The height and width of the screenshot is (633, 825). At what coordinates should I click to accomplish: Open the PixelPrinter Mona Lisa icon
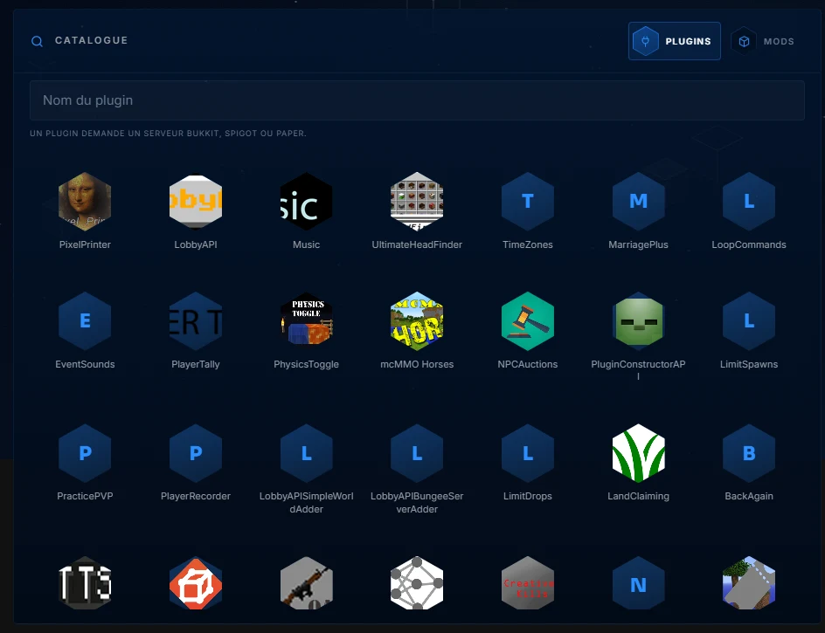coord(85,202)
